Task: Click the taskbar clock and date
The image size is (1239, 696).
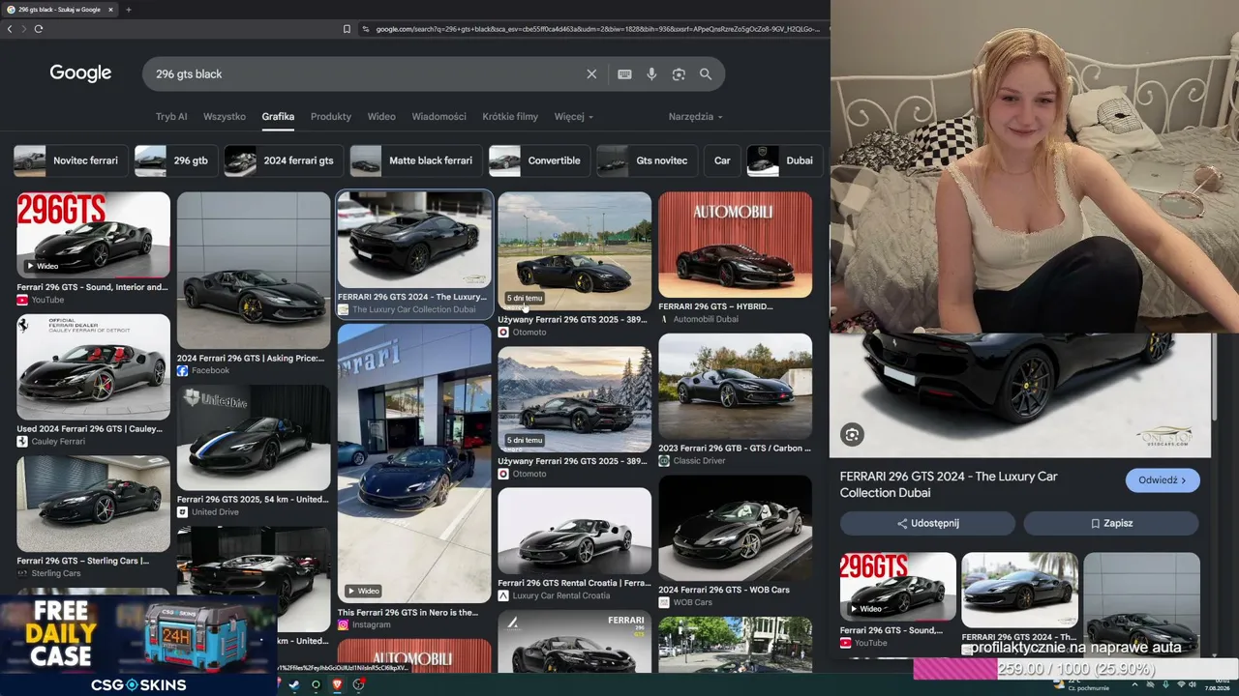Action: point(1216,684)
